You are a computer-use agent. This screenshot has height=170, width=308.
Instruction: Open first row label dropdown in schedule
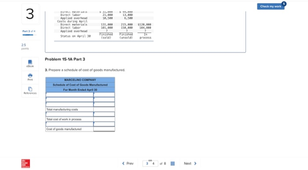click(x=70, y=95)
